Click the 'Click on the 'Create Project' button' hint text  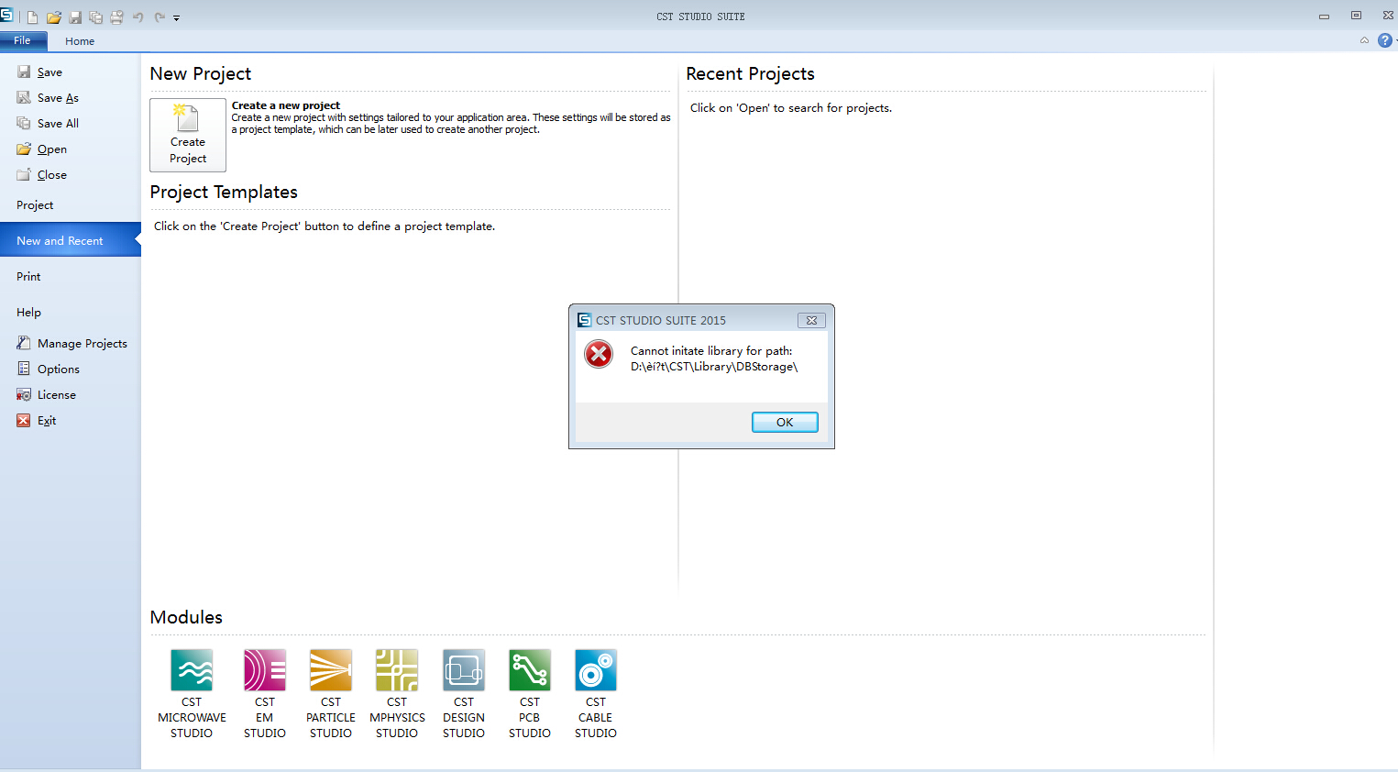(x=325, y=226)
